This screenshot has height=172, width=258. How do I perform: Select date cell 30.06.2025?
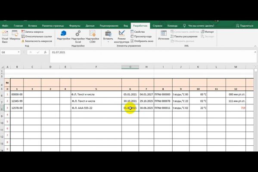146,108
